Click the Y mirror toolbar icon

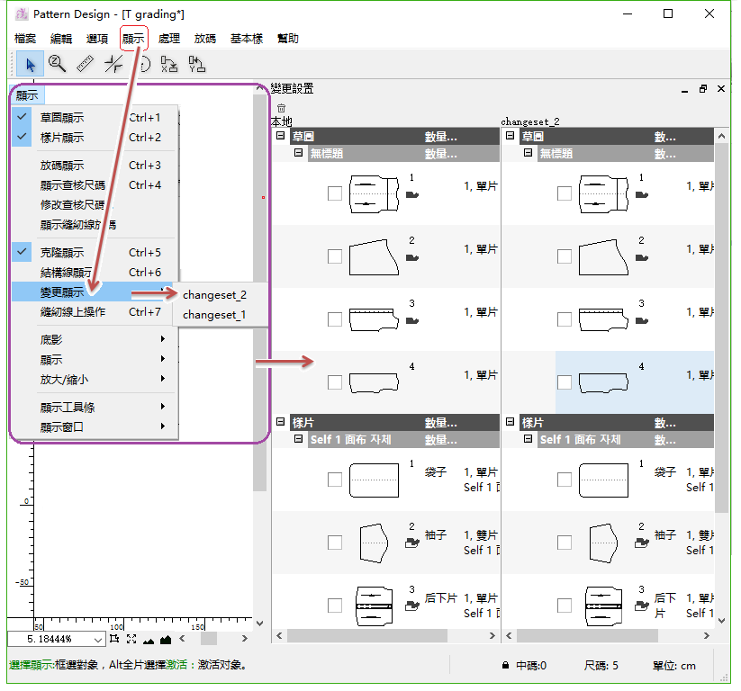tap(196, 64)
